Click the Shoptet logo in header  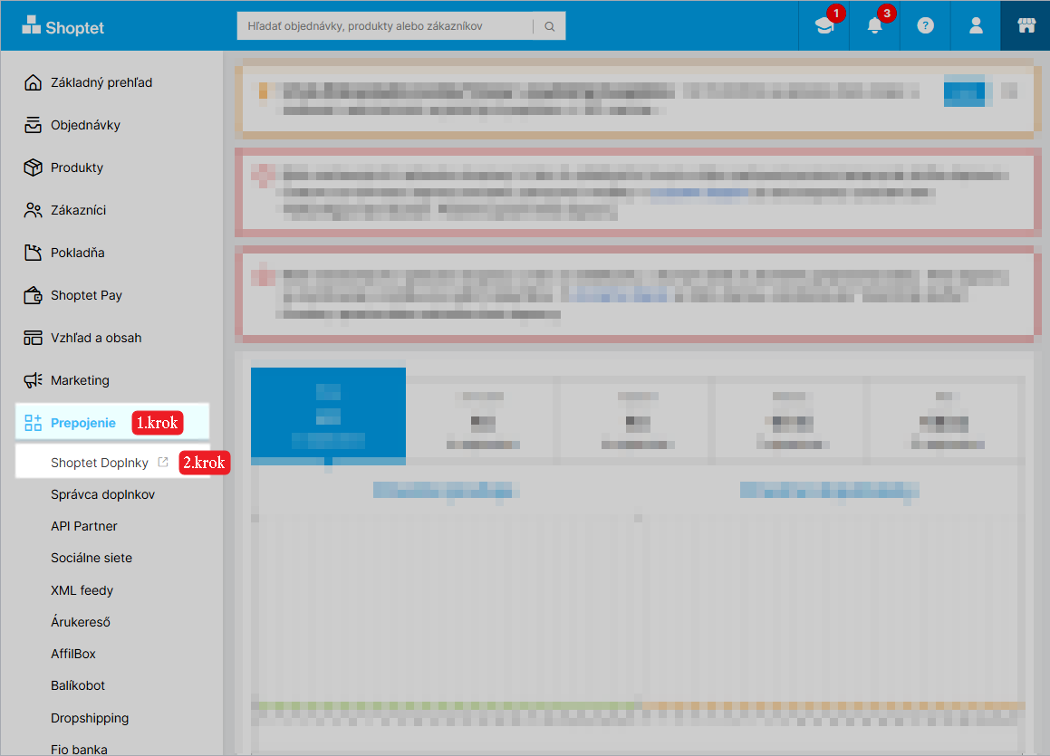click(63, 26)
